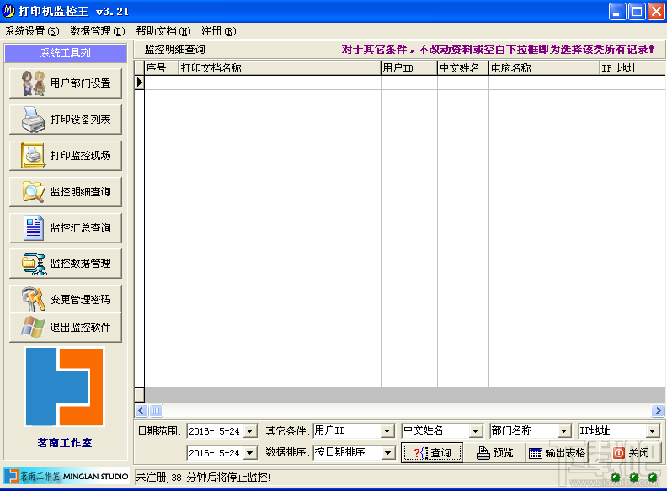Click the MINGLAN STUDIO status bar logo
667x491 pixels.
coord(67,477)
